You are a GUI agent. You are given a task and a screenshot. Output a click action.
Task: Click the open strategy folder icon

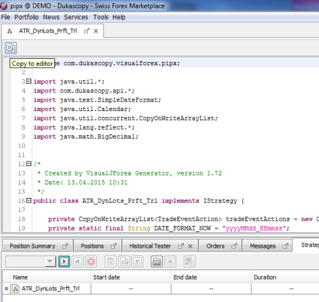click(x=157, y=261)
